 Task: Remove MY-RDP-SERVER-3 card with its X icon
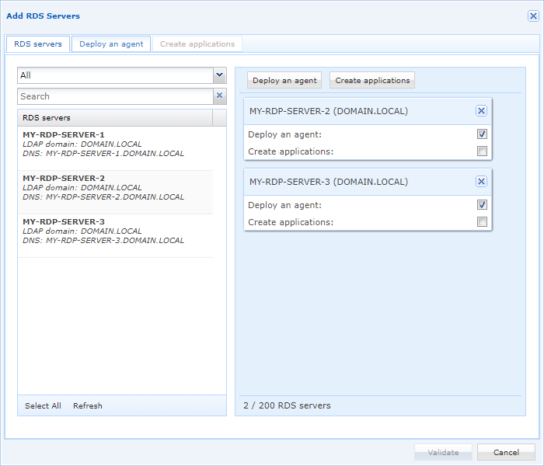481,182
